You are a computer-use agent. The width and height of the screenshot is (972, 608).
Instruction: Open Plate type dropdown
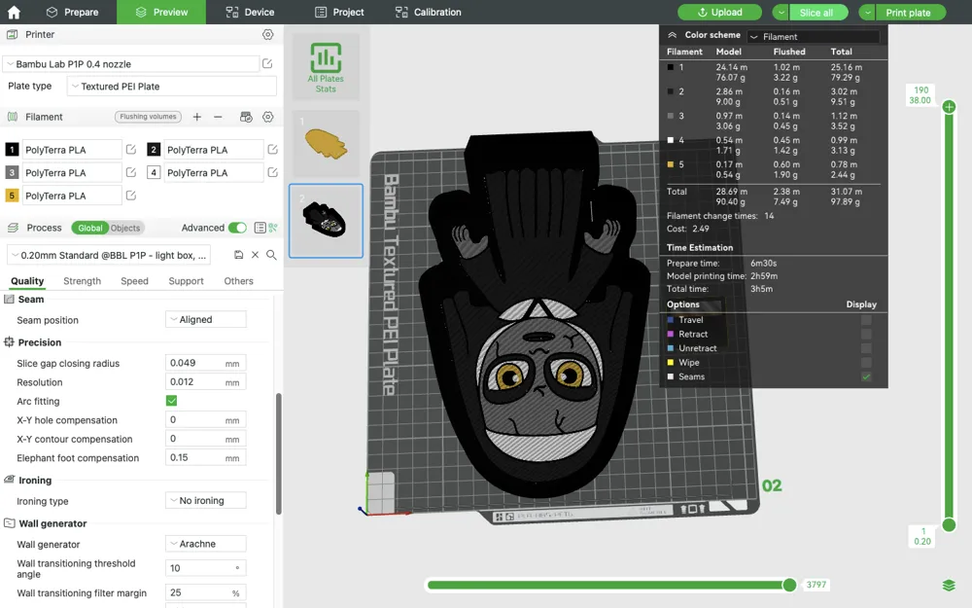click(172, 87)
